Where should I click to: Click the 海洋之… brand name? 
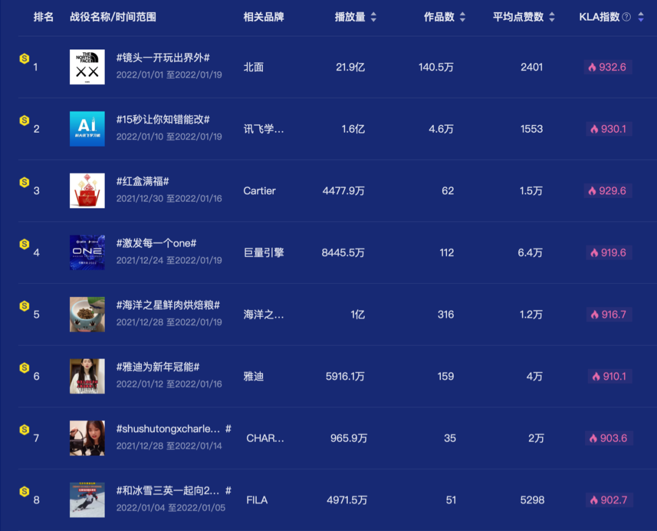coord(263,315)
